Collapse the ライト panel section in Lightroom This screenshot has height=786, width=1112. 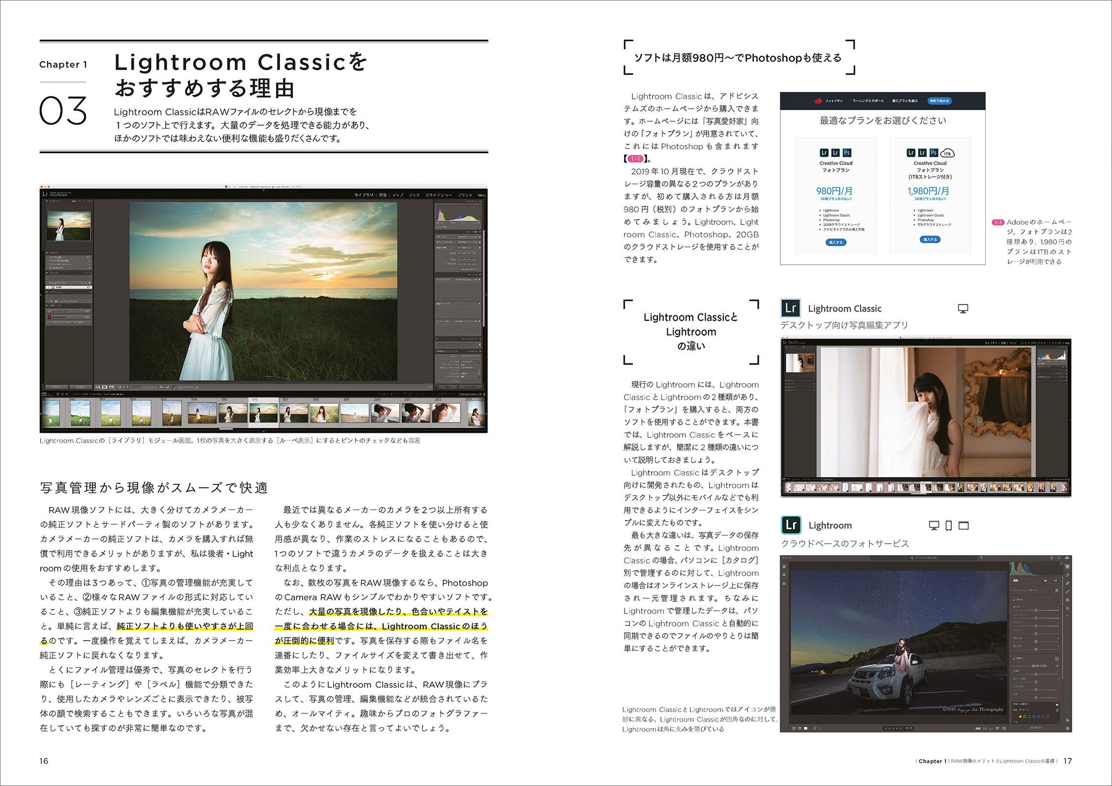point(1014,600)
